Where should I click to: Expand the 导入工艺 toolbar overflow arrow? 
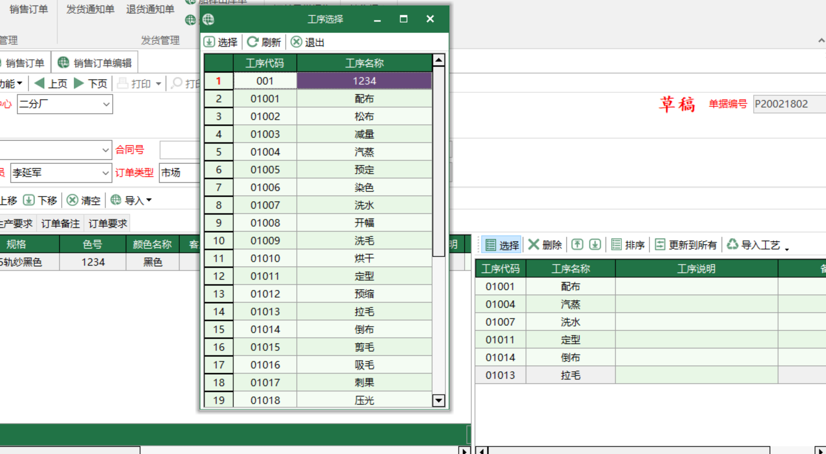tap(787, 249)
